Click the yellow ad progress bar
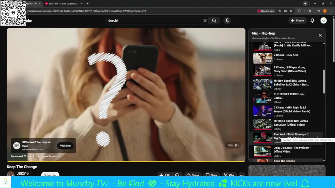 (x=126, y=162)
